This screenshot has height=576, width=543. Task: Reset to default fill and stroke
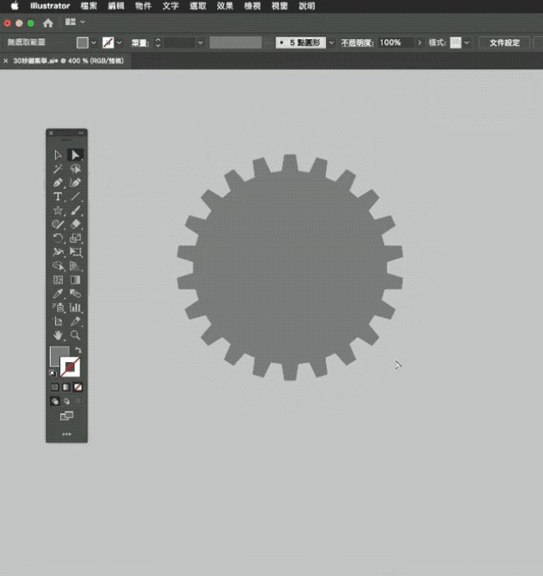pyautogui.click(x=53, y=373)
